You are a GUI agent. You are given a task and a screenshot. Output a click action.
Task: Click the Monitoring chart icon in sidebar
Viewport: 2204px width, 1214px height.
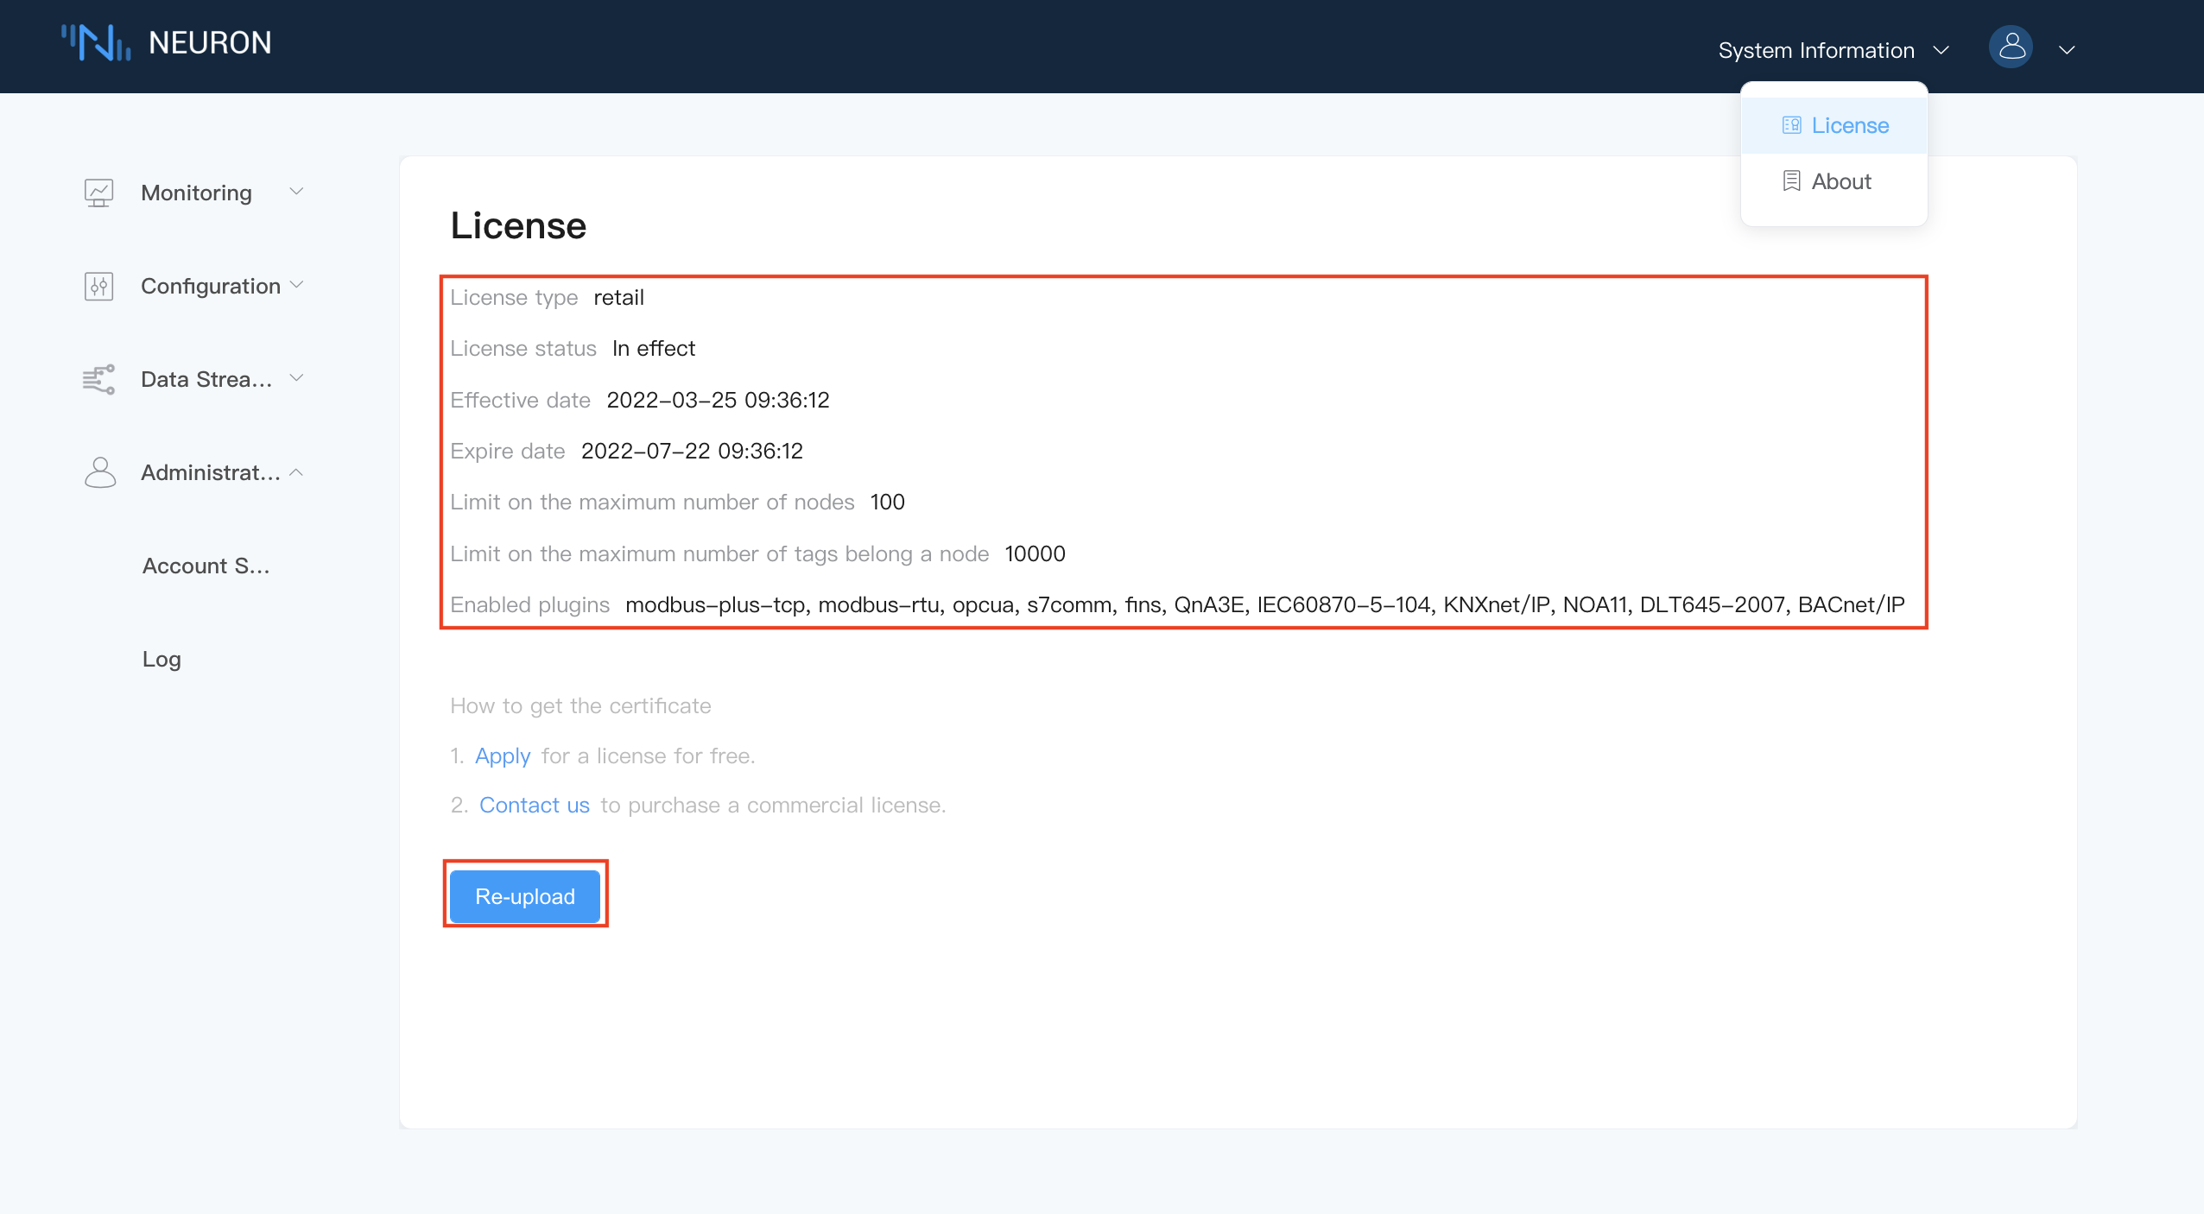(x=99, y=193)
